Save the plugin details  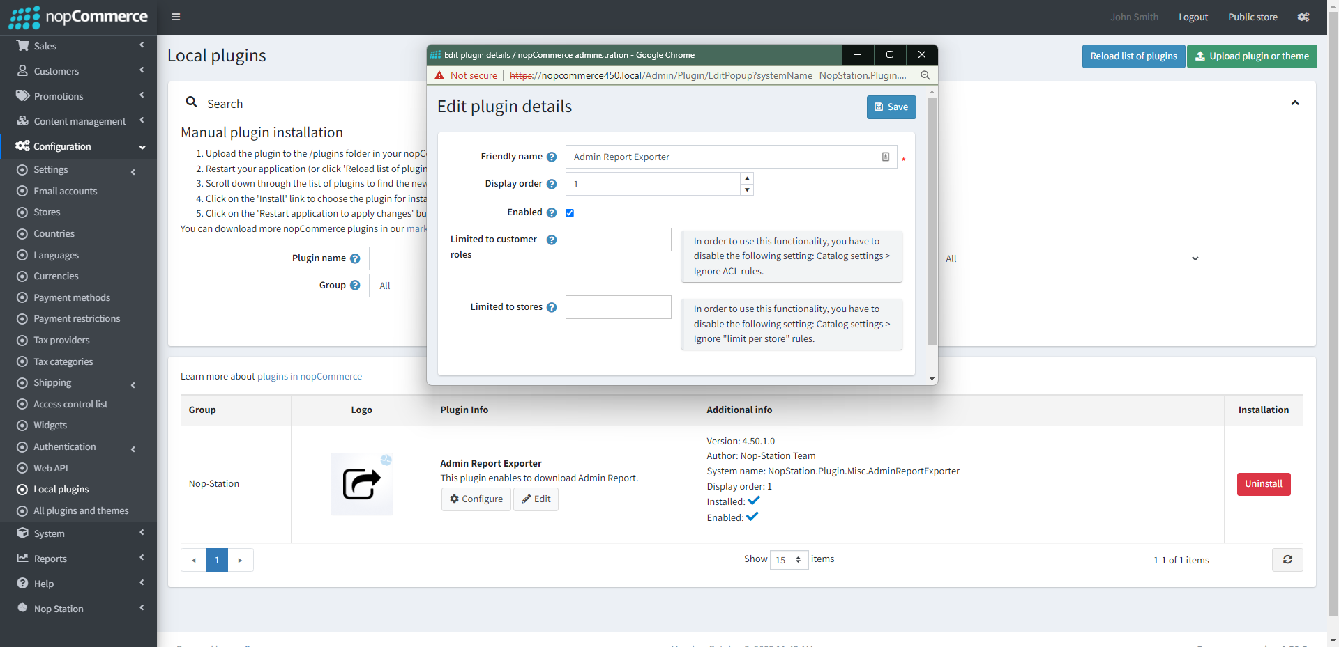point(891,107)
